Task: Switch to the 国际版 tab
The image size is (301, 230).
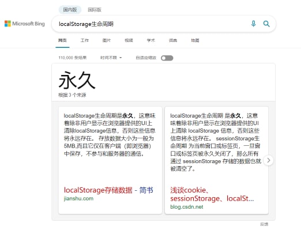Action: [x=95, y=10]
